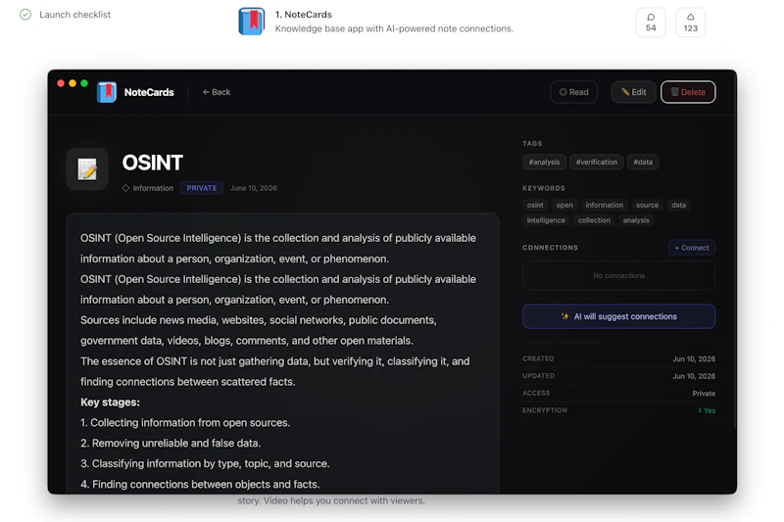The image size is (784, 522).
Task: Click the product tagline about AI-powered note connections
Action: coord(394,29)
